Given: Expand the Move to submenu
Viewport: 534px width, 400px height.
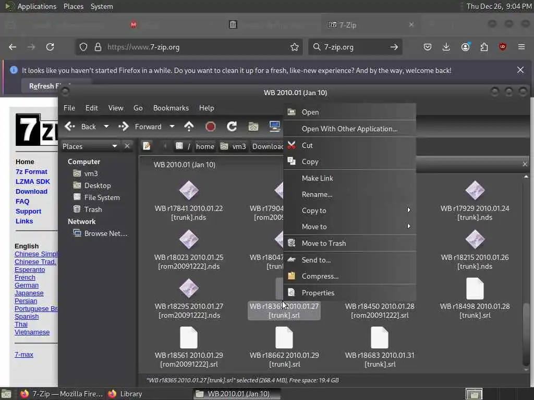Looking at the screenshot, I should coord(350,227).
